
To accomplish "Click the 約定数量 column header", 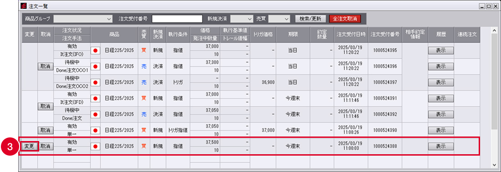I will click(x=322, y=35).
